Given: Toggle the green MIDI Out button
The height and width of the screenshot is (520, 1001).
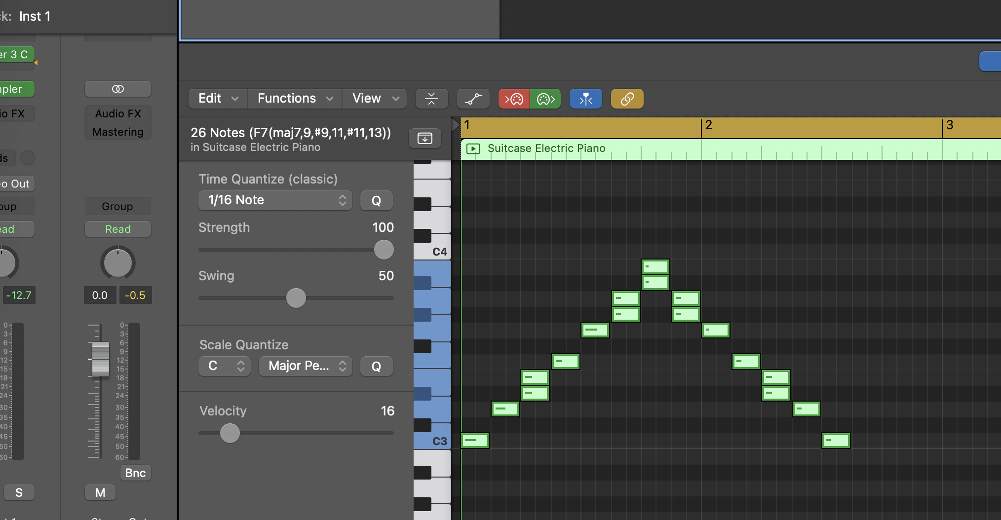Looking at the screenshot, I should pos(545,99).
